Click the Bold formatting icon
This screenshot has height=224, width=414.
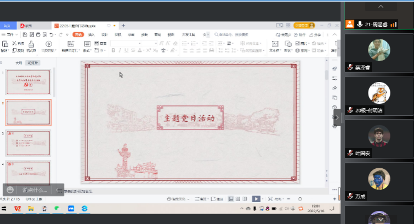(x=113, y=50)
